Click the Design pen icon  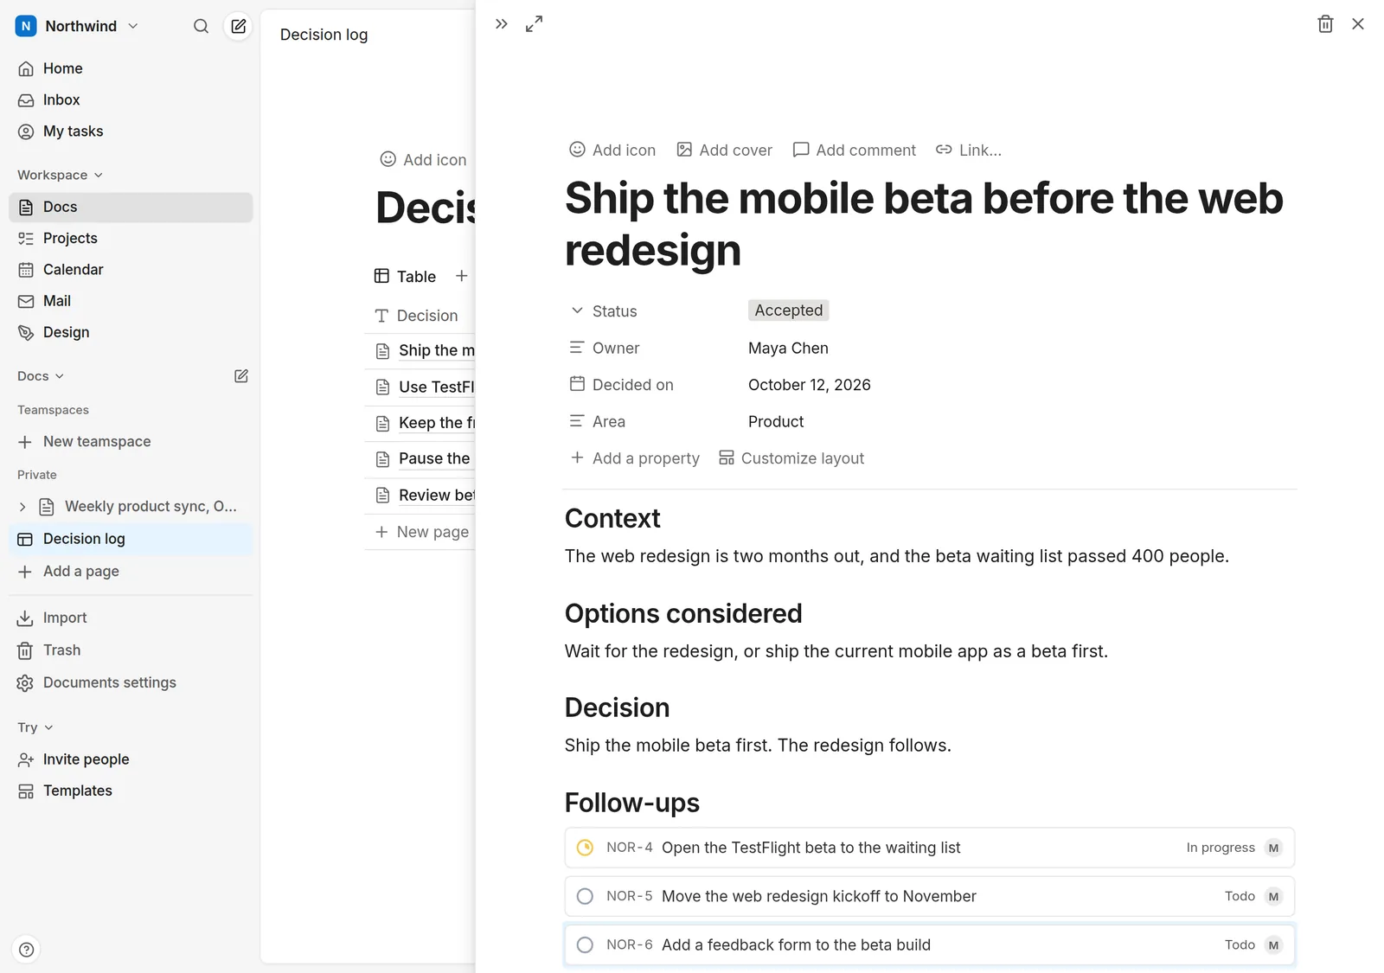[26, 332]
